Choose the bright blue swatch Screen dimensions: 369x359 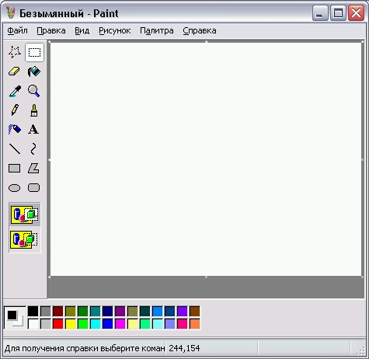(x=108, y=324)
